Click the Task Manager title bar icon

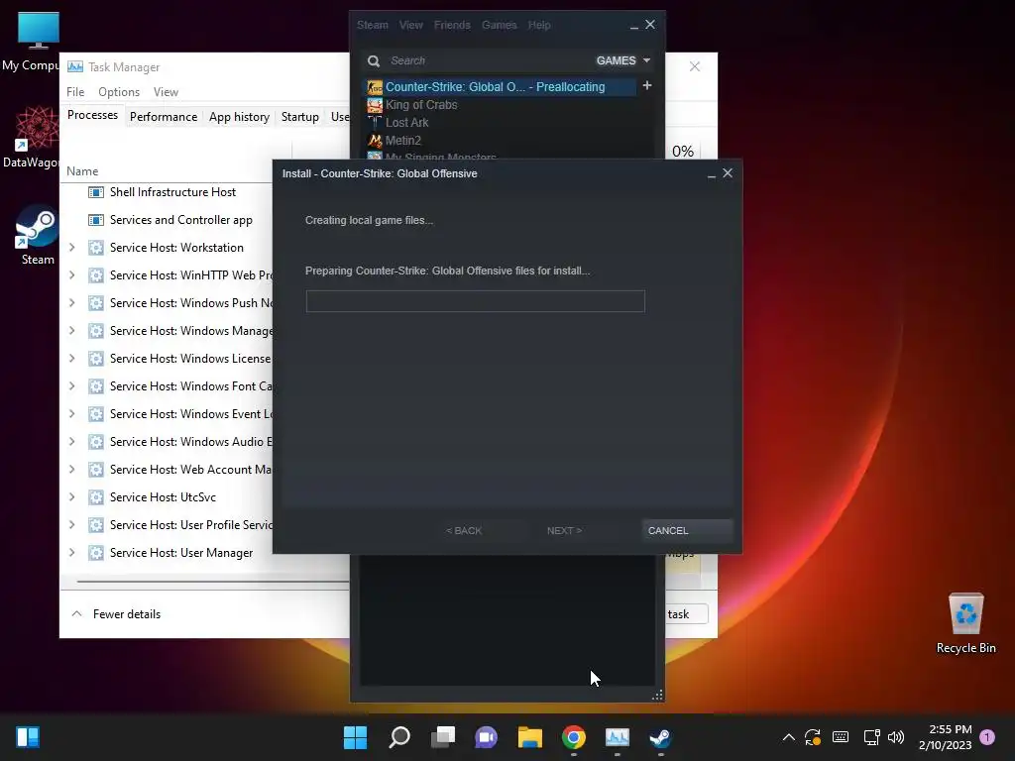[x=75, y=66]
